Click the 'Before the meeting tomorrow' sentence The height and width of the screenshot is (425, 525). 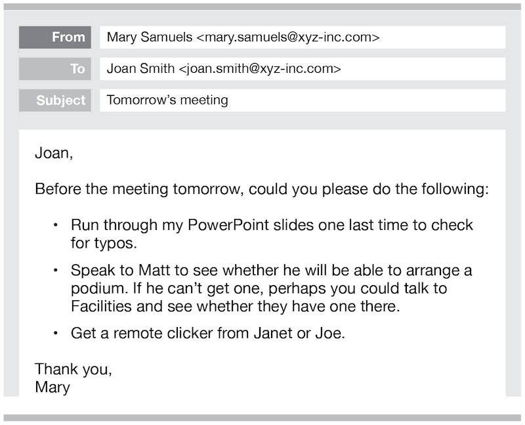262,189
